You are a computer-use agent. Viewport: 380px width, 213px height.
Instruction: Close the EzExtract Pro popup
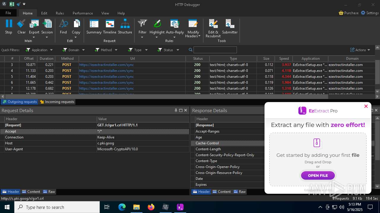tap(366, 106)
